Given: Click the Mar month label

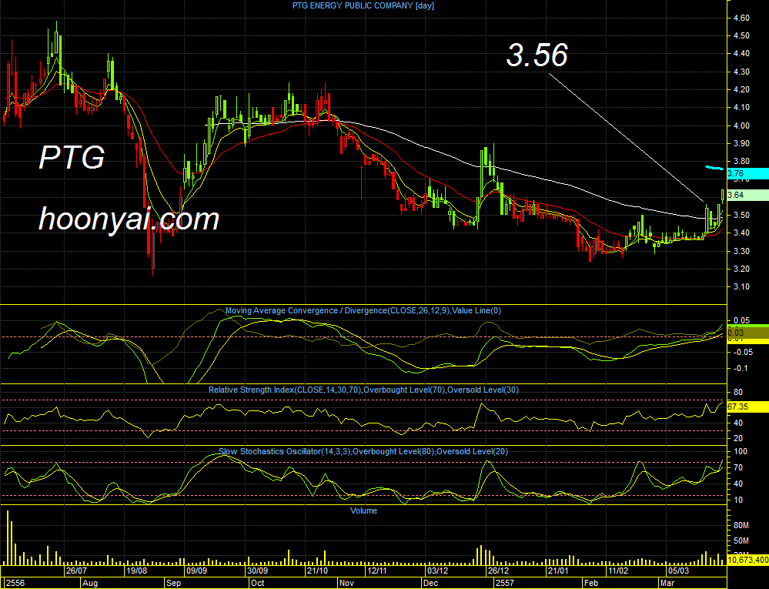Looking at the screenshot, I should [x=667, y=583].
